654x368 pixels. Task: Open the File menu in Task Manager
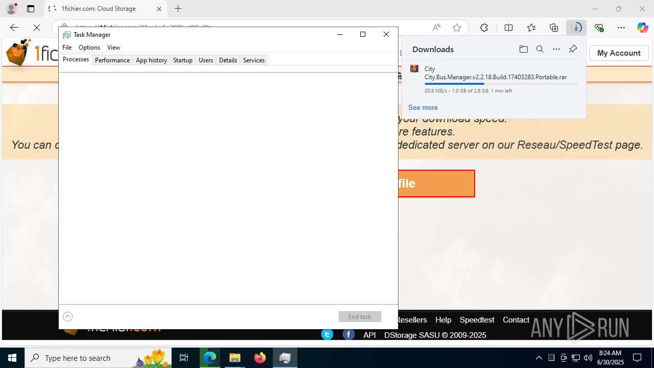click(67, 47)
